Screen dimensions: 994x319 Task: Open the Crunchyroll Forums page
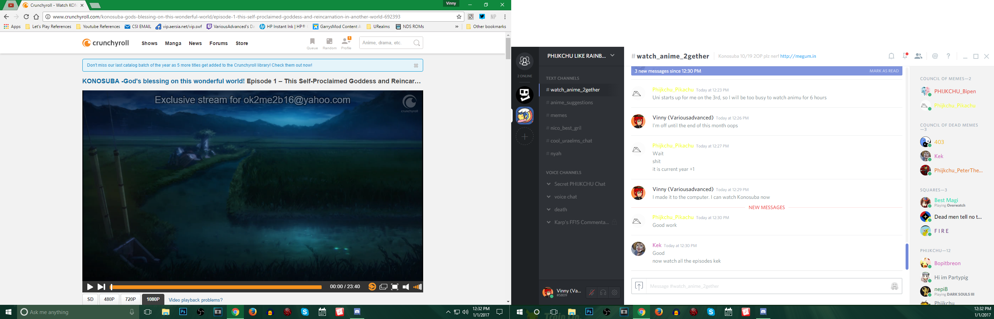219,43
